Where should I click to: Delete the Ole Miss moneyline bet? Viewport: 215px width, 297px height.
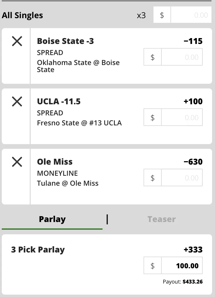pos(17,162)
